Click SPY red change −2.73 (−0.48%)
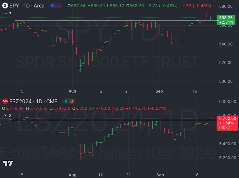 tap(195, 6)
